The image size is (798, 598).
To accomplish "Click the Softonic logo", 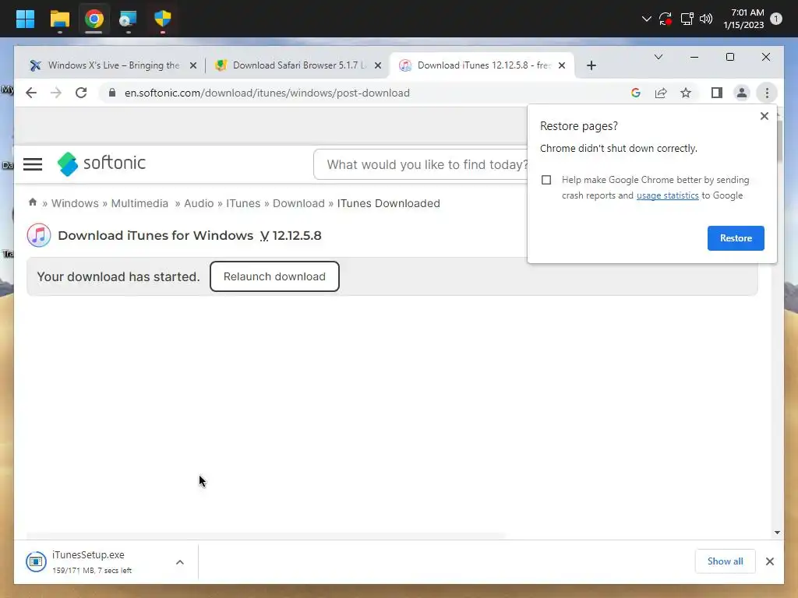I will coord(101,164).
